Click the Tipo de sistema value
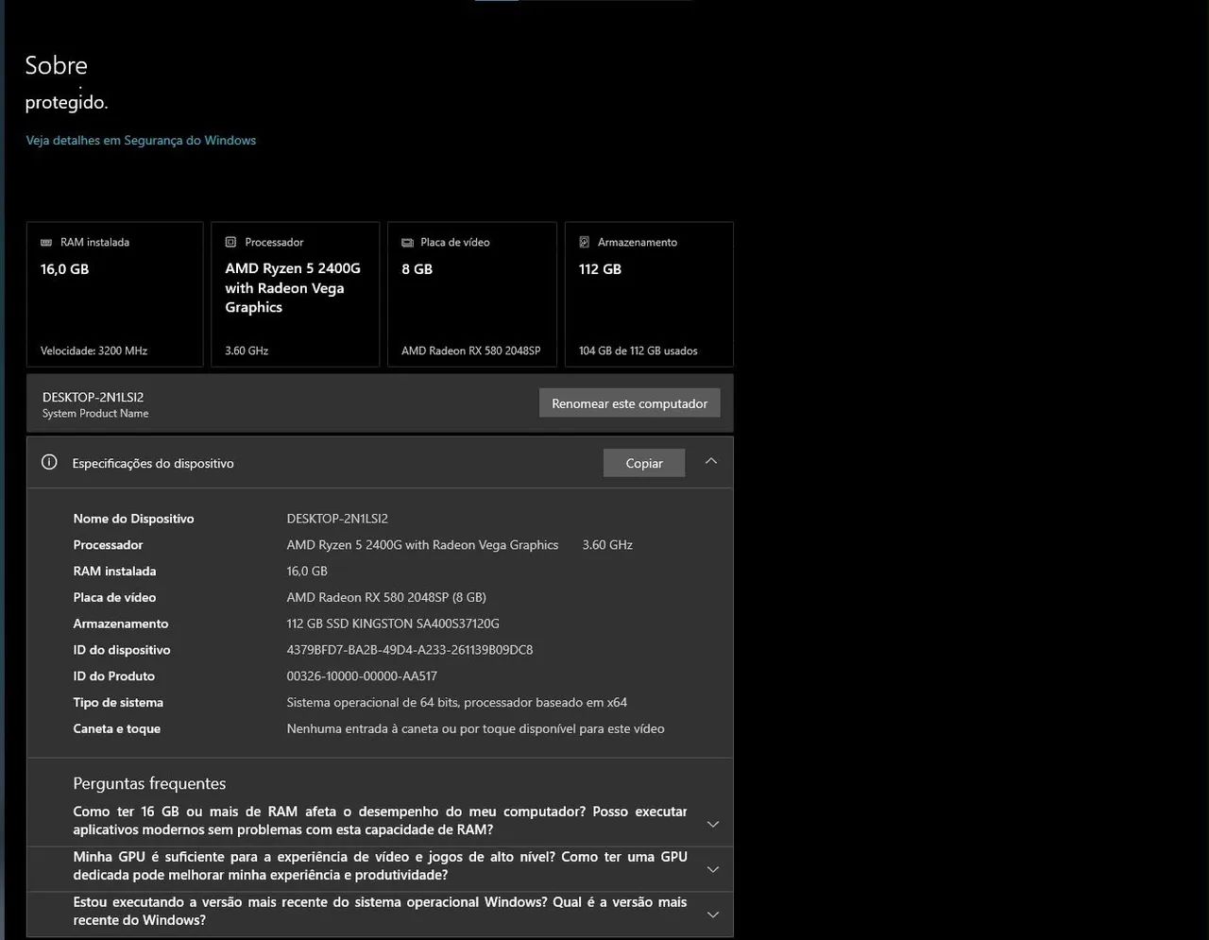Viewport: 1209px width, 940px height. point(457,703)
